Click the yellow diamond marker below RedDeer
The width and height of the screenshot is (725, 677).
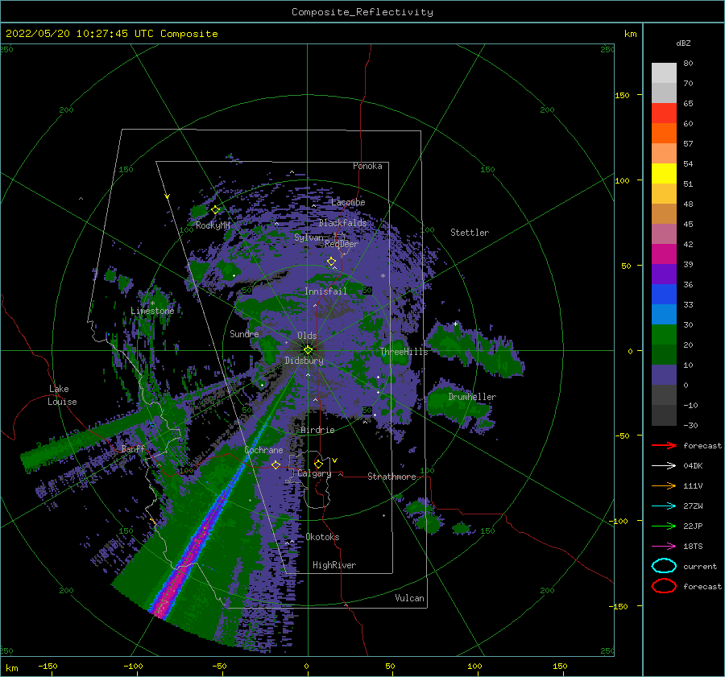(x=332, y=262)
